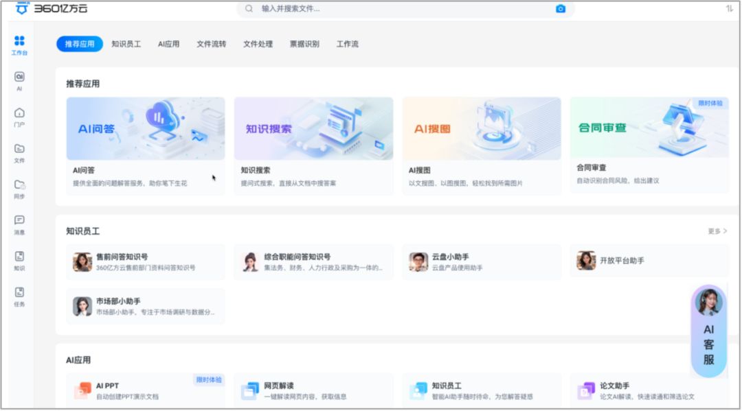
Task: Open 售前问答知识号 knowledge employee
Action: [x=146, y=262]
